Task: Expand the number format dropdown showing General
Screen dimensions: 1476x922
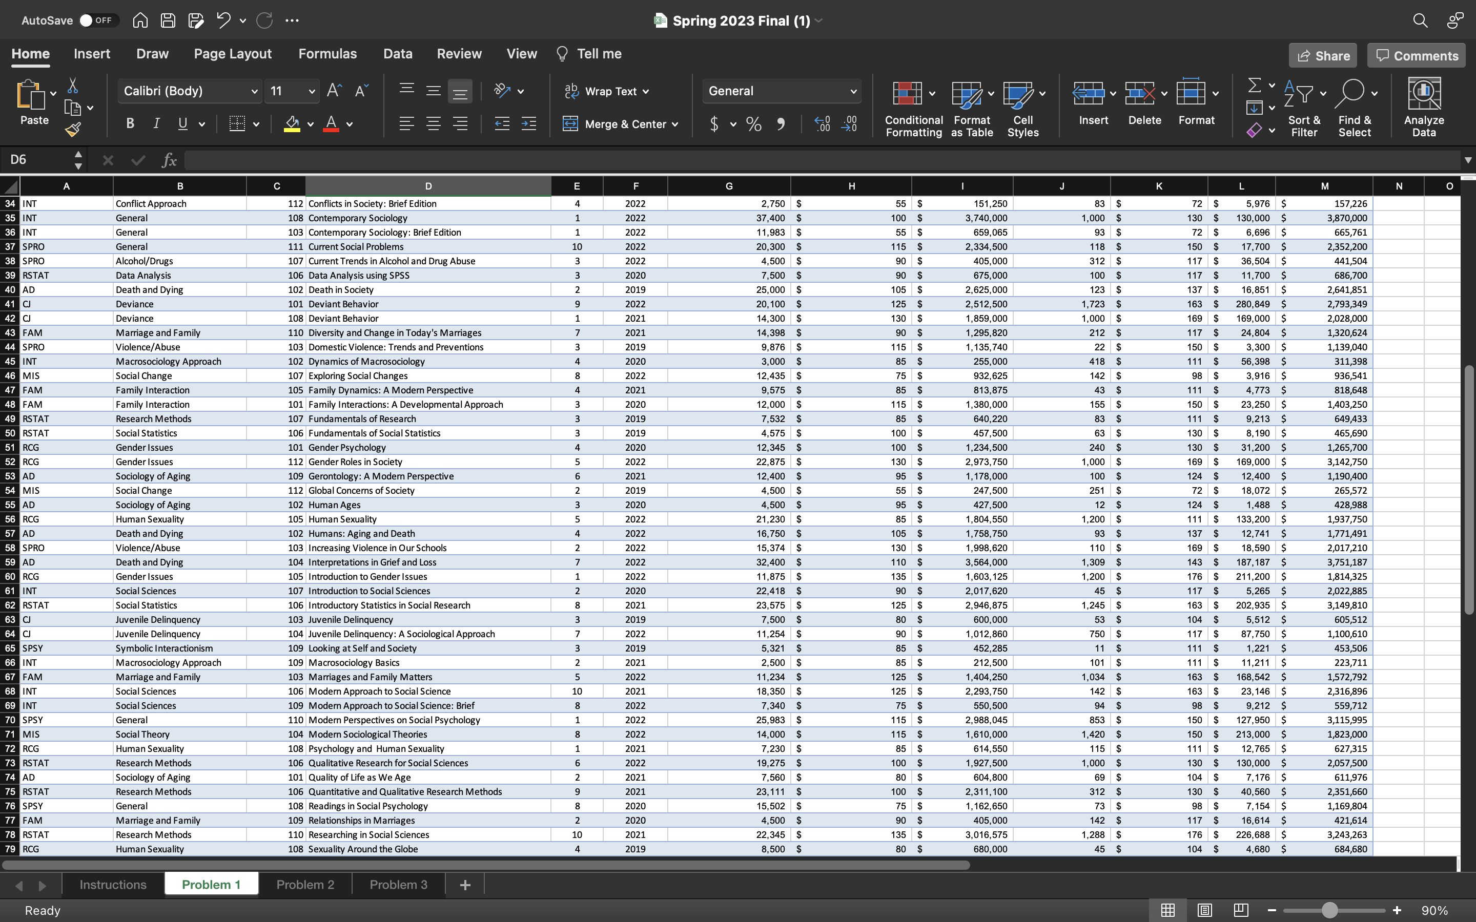Action: point(853,91)
